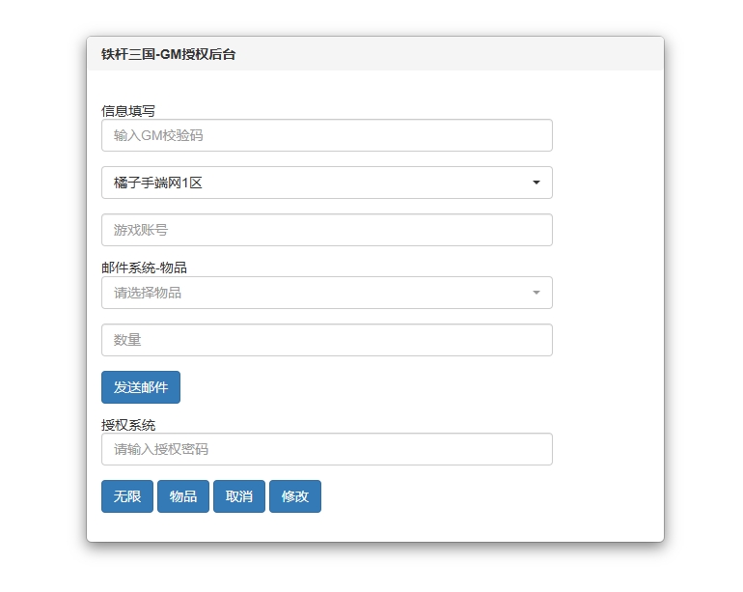
Task: Click the 发送邮件 send mail button
Action: click(x=141, y=387)
